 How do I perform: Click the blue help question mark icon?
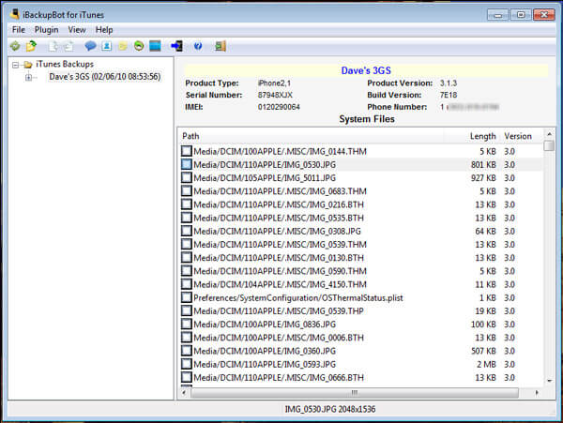tap(198, 45)
